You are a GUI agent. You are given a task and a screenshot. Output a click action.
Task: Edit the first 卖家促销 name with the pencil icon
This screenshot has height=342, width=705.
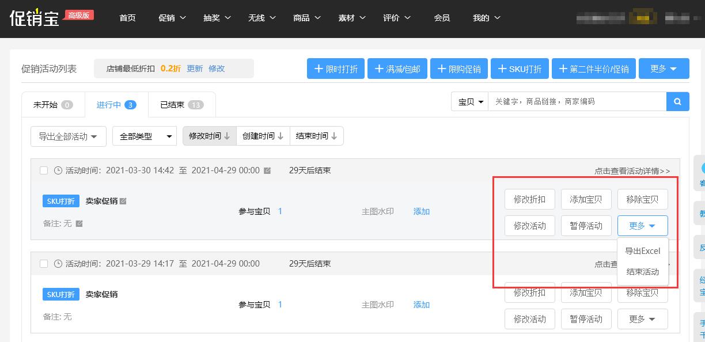click(x=123, y=201)
